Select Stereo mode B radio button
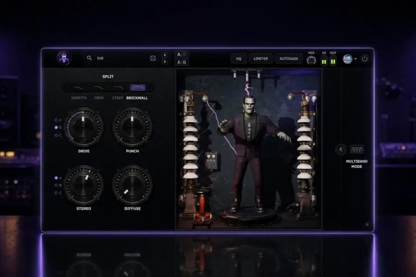Screen dimensions: 416x277 56,185
